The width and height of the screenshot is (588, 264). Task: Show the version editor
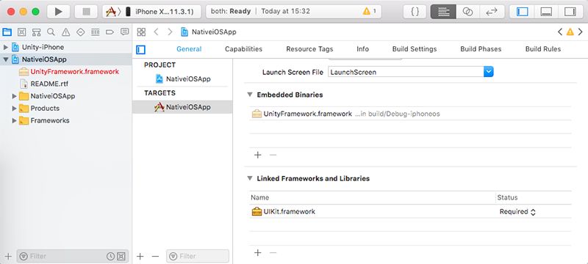tap(491, 12)
